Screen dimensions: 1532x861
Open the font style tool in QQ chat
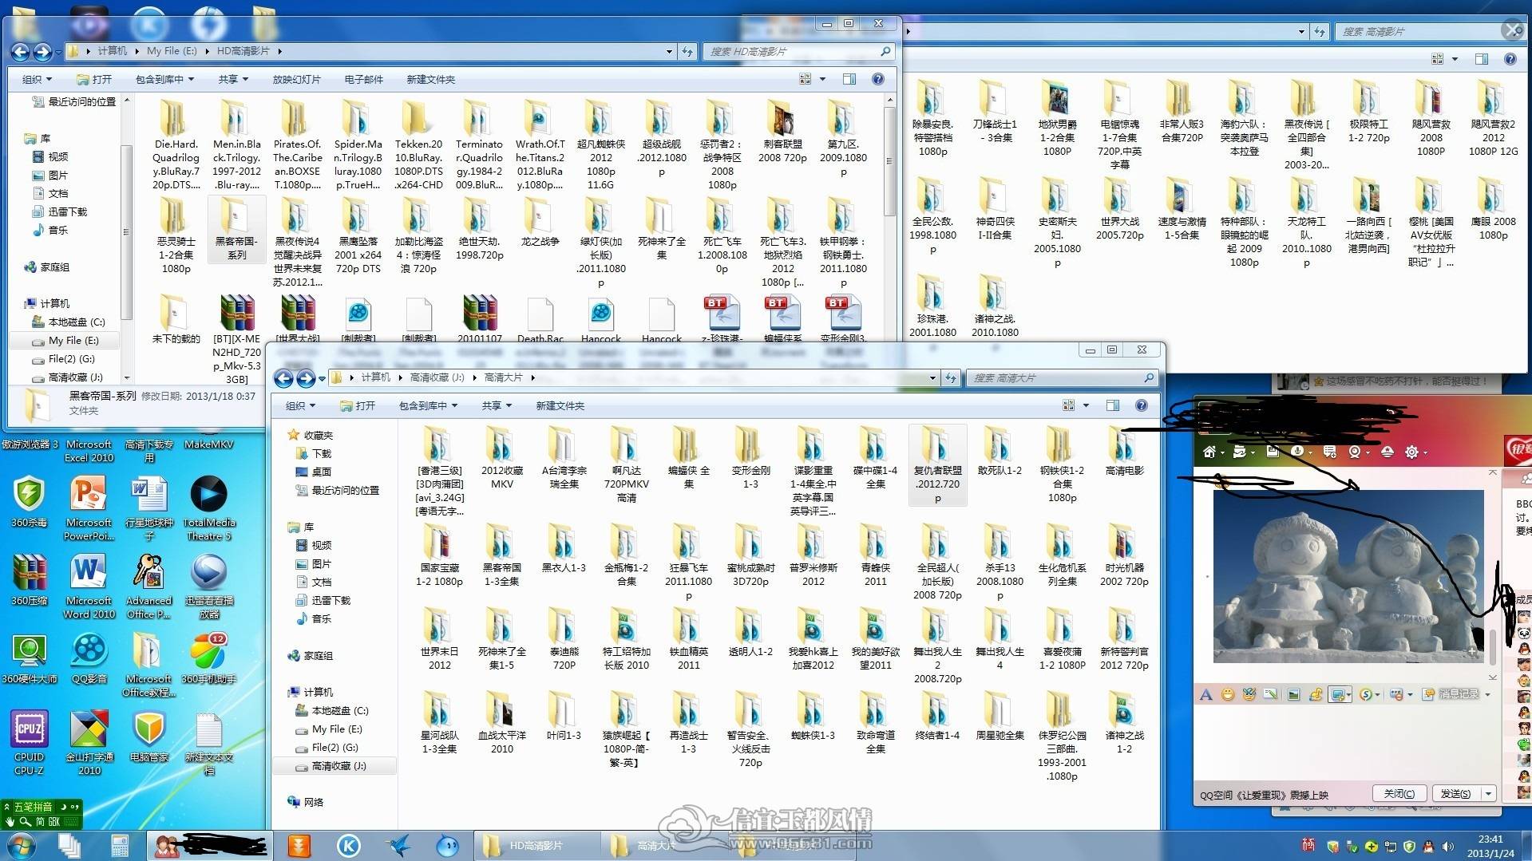(1206, 694)
